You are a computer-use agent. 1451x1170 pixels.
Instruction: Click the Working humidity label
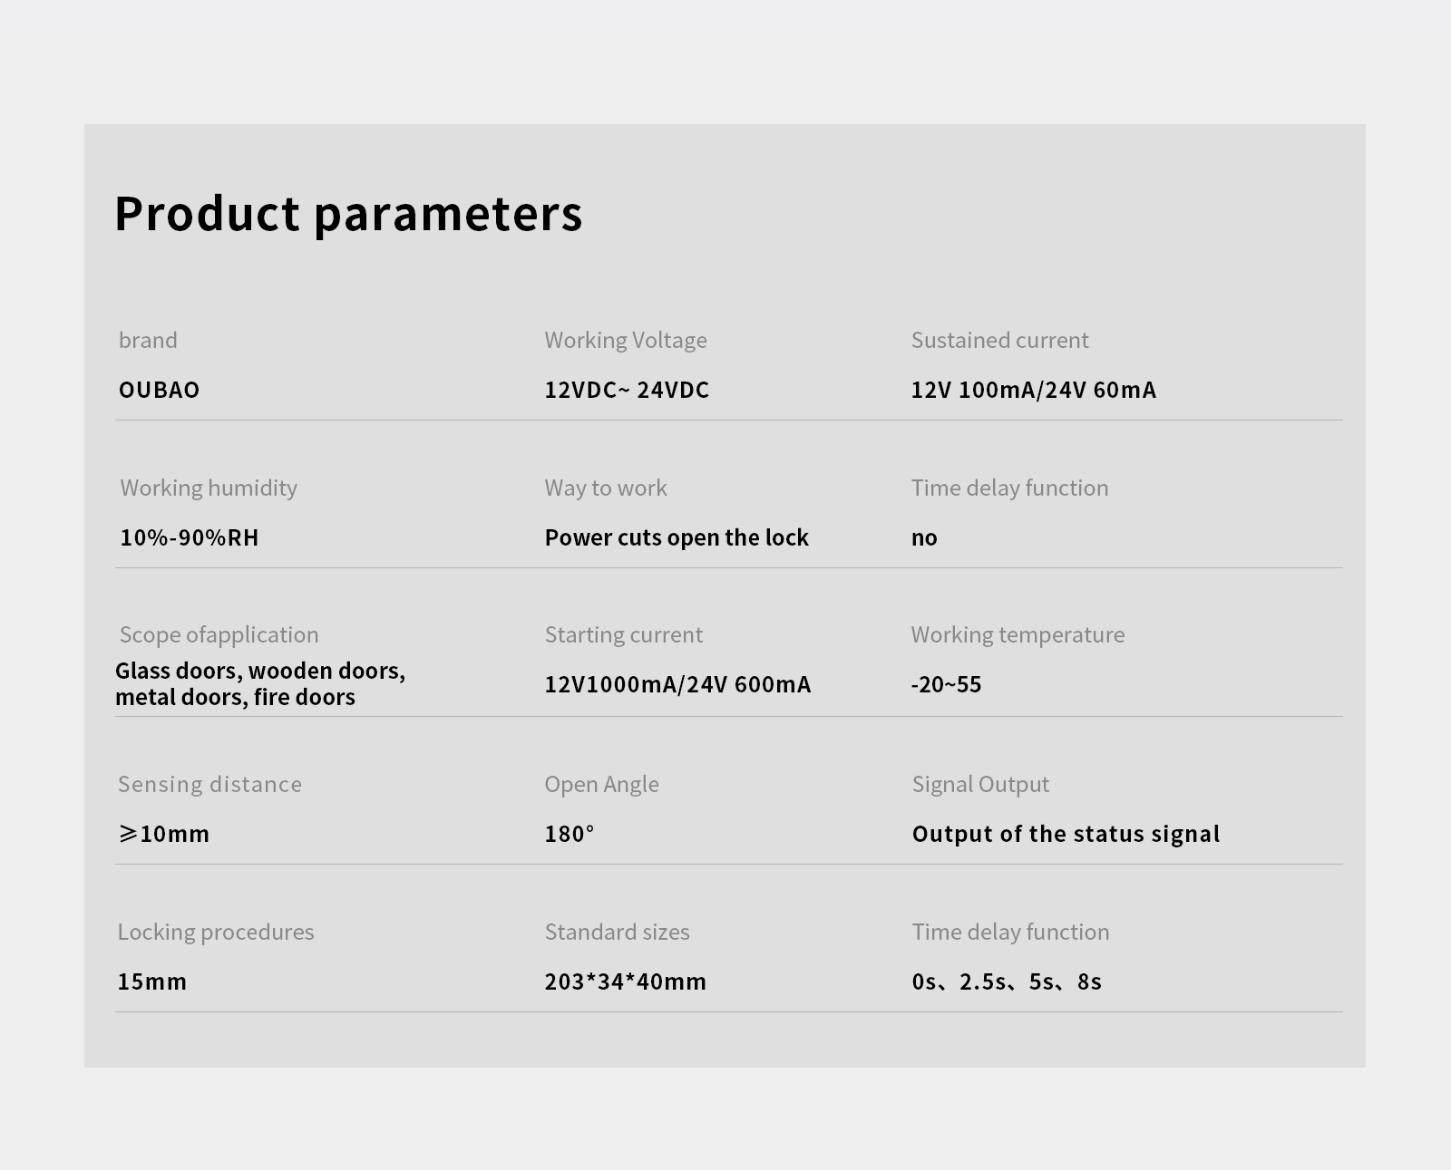click(209, 488)
